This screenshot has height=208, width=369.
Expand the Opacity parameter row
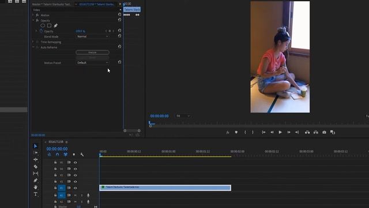click(x=36, y=31)
